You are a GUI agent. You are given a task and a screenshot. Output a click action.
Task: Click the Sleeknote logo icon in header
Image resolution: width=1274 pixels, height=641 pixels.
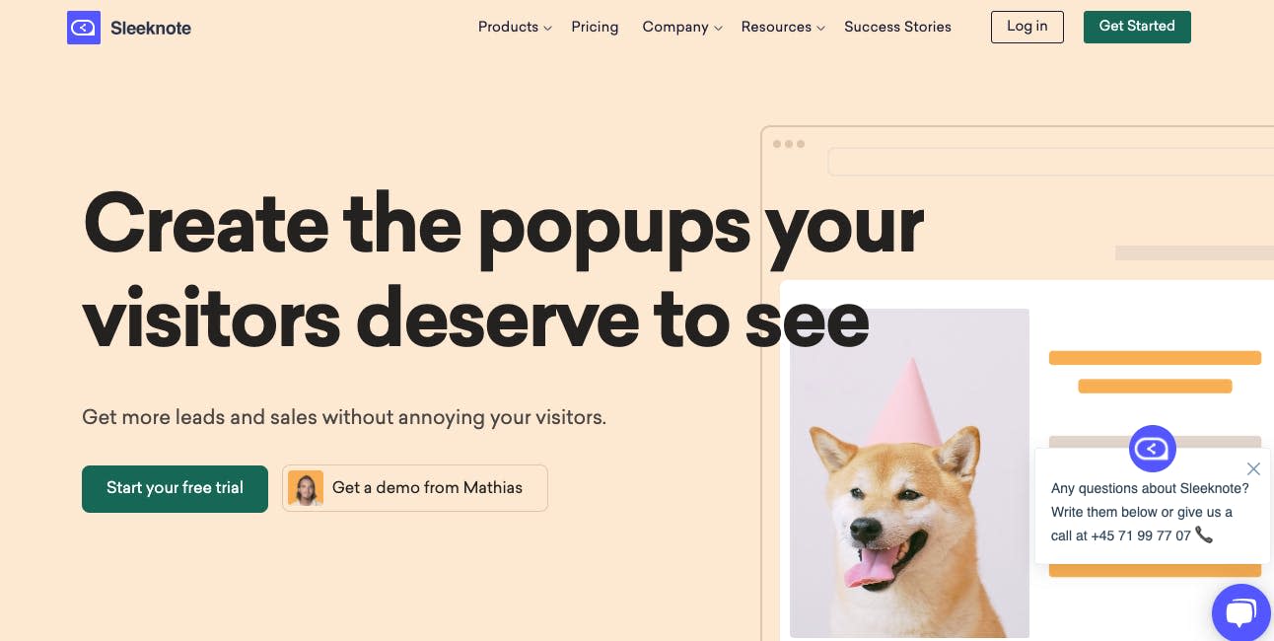click(84, 28)
